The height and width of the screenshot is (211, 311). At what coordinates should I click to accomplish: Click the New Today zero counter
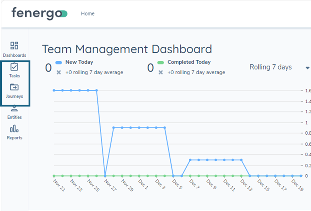pyautogui.click(x=48, y=67)
